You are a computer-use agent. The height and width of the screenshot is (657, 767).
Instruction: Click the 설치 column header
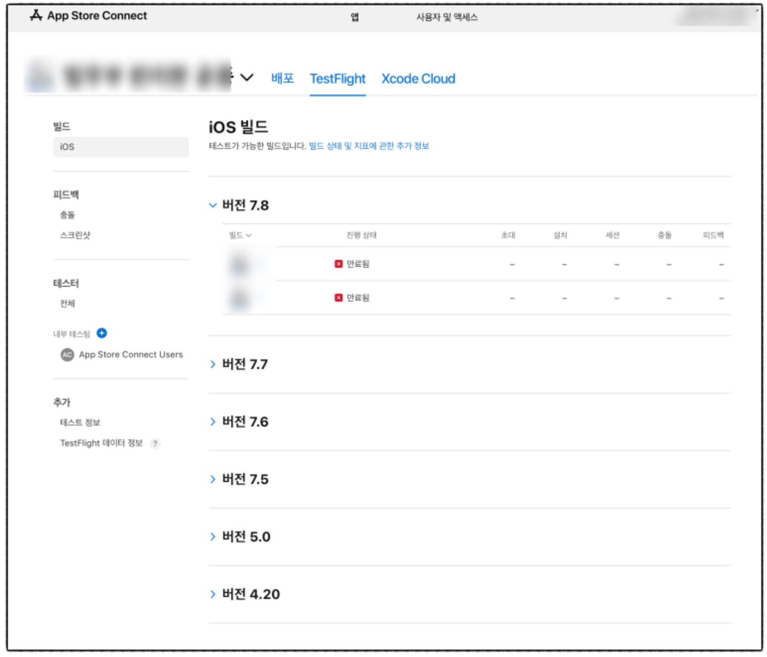coord(561,235)
